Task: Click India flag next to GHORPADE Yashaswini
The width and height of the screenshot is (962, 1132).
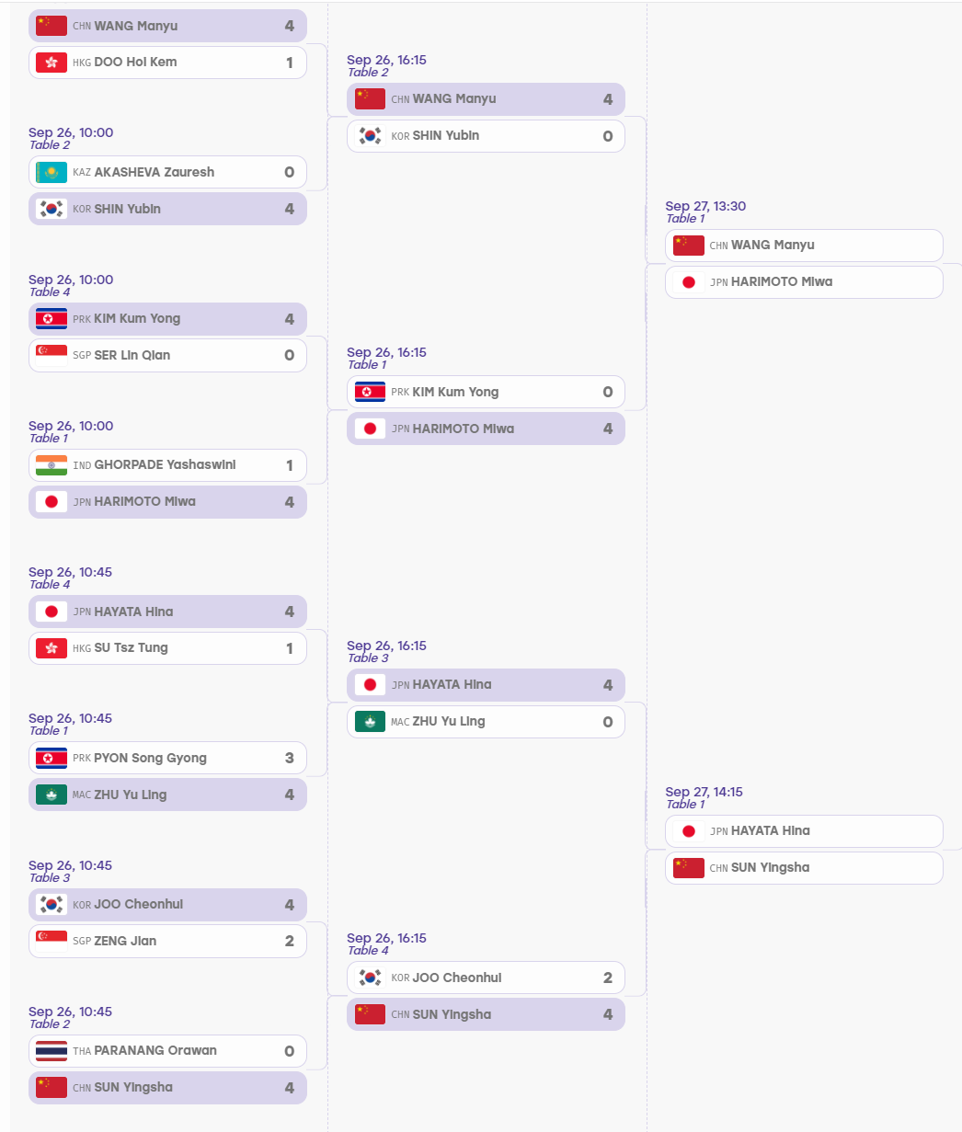Action: 52,465
